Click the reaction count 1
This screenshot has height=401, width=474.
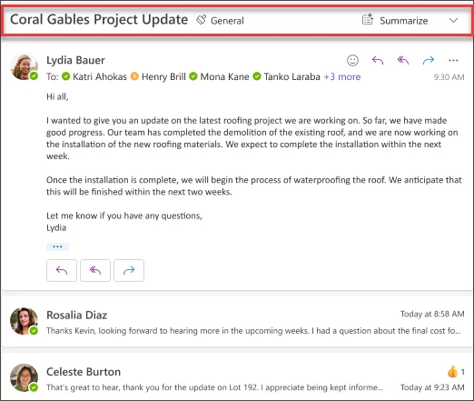click(x=462, y=372)
